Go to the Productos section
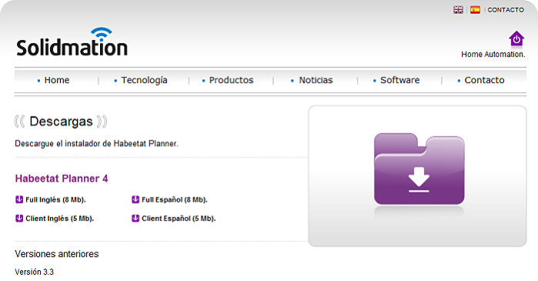538x281 pixels. point(231,80)
